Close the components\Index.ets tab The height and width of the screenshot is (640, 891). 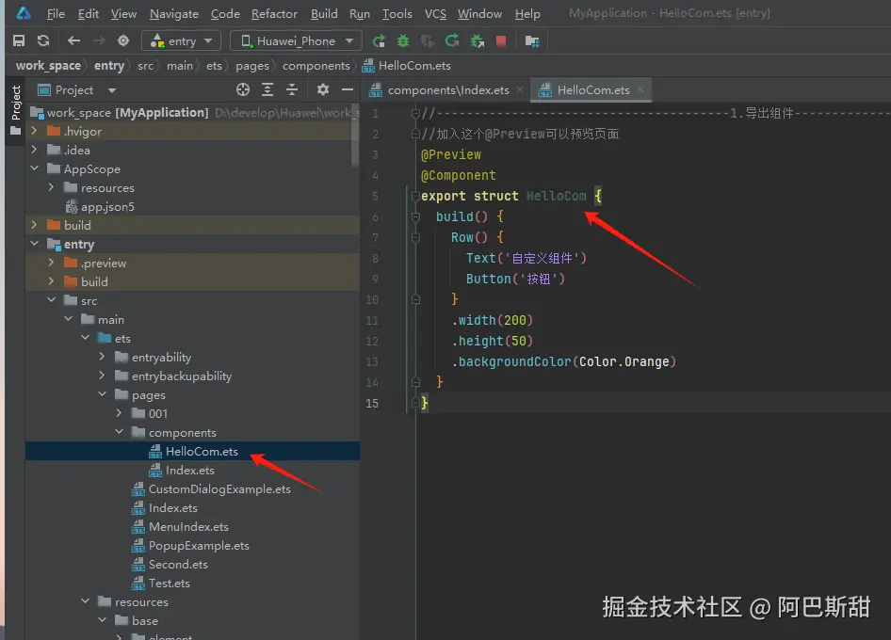[x=519, y=89]
